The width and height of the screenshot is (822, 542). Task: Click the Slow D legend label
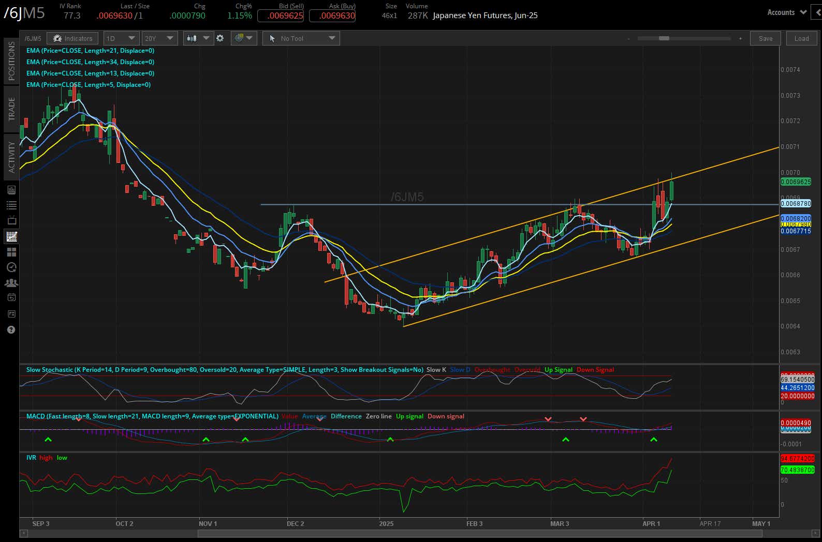pos(460,370)
